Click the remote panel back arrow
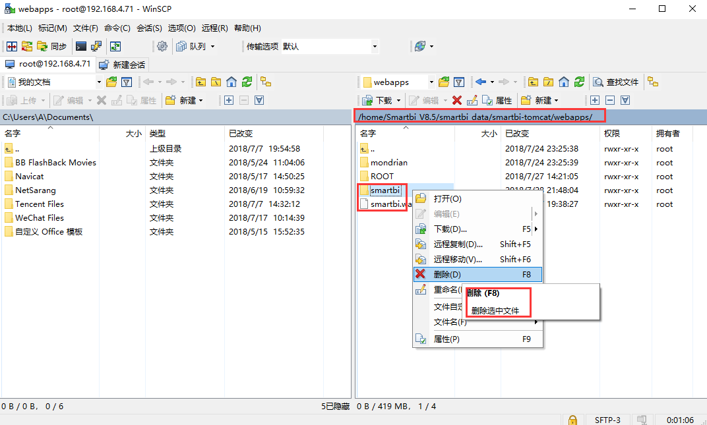This screenshot has width=707, height=425. 481,82
